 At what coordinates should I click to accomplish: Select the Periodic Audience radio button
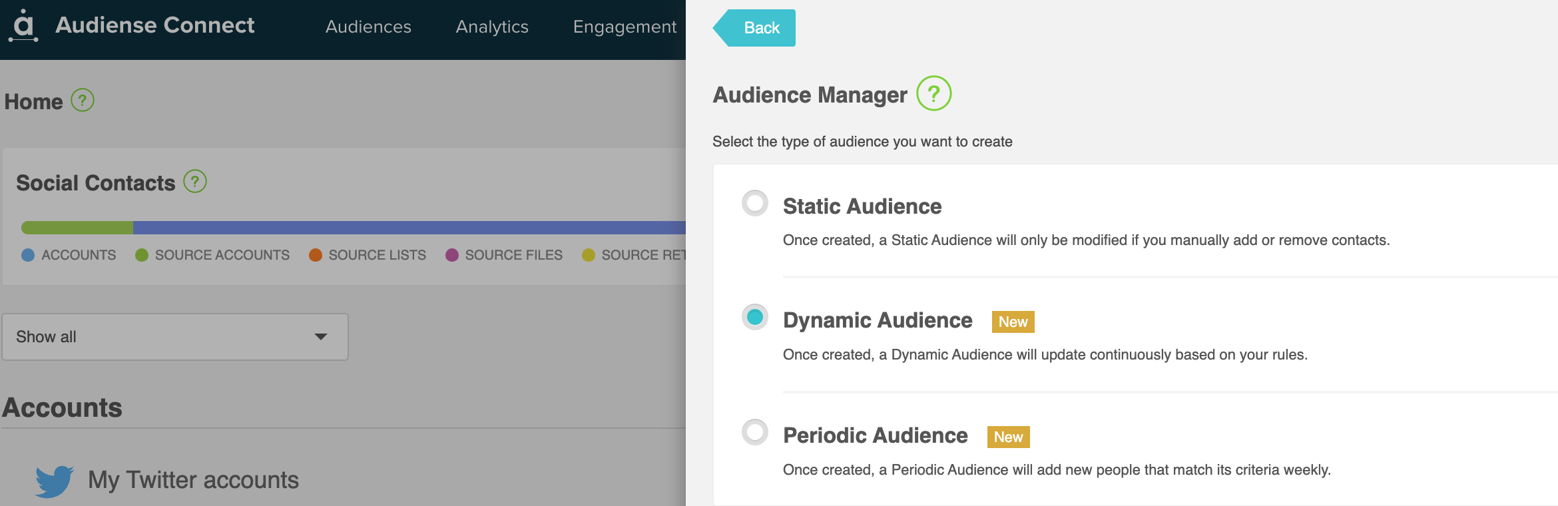[x=755, y=432]
